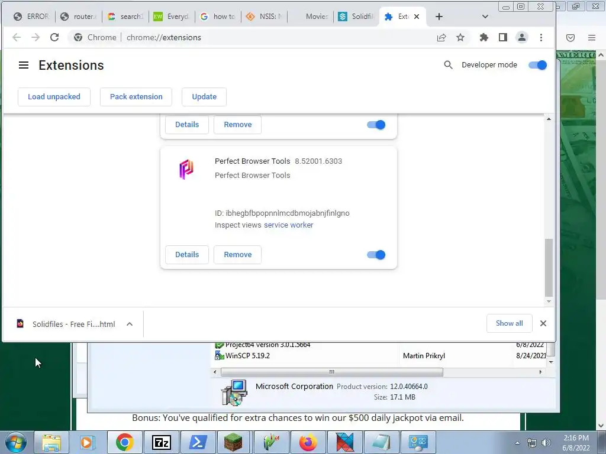The height and width of the screenshot is (454, 606).
Task: Open the Windows Start button
Action: [x=15, y=442]
